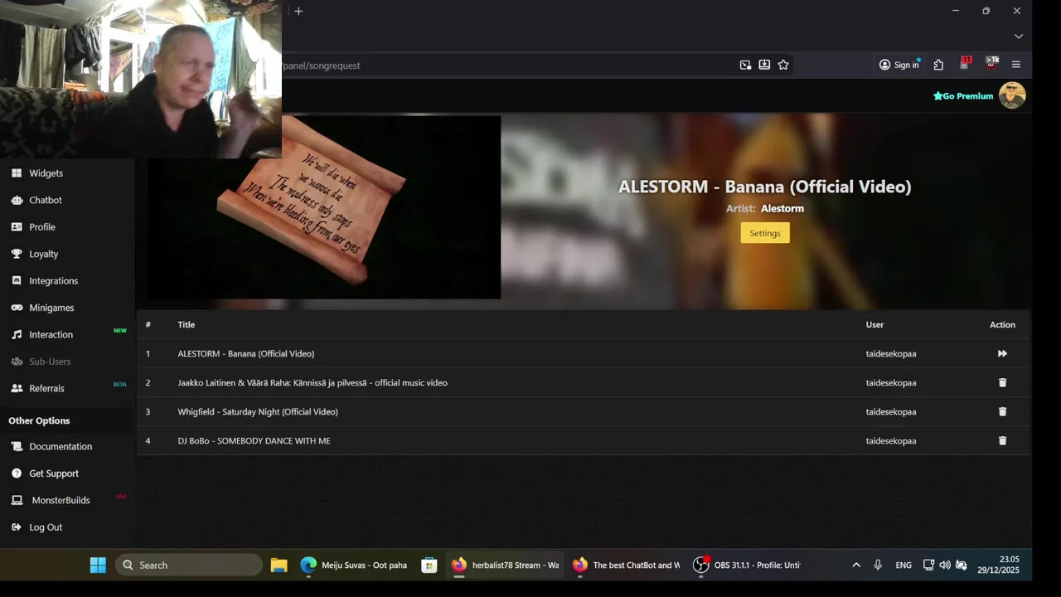Screen dimensions: 1061x597
Task: Open the Windows Start menu
Action: coord(98,565)
